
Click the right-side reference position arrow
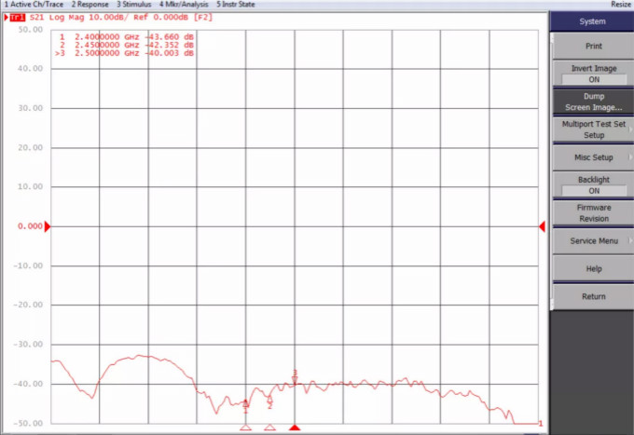pyautogui.click(x=542, y=226)
